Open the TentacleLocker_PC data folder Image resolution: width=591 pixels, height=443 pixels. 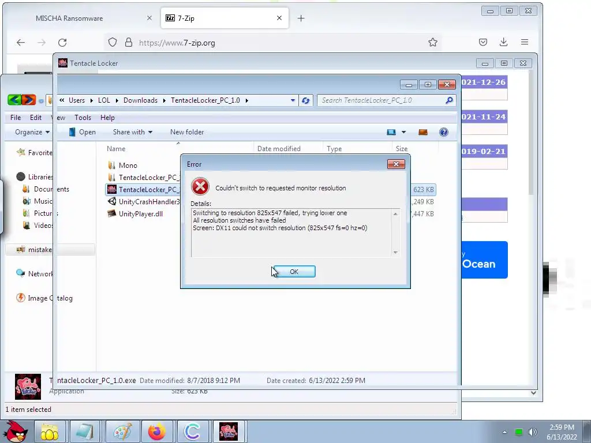click(143, 178)
